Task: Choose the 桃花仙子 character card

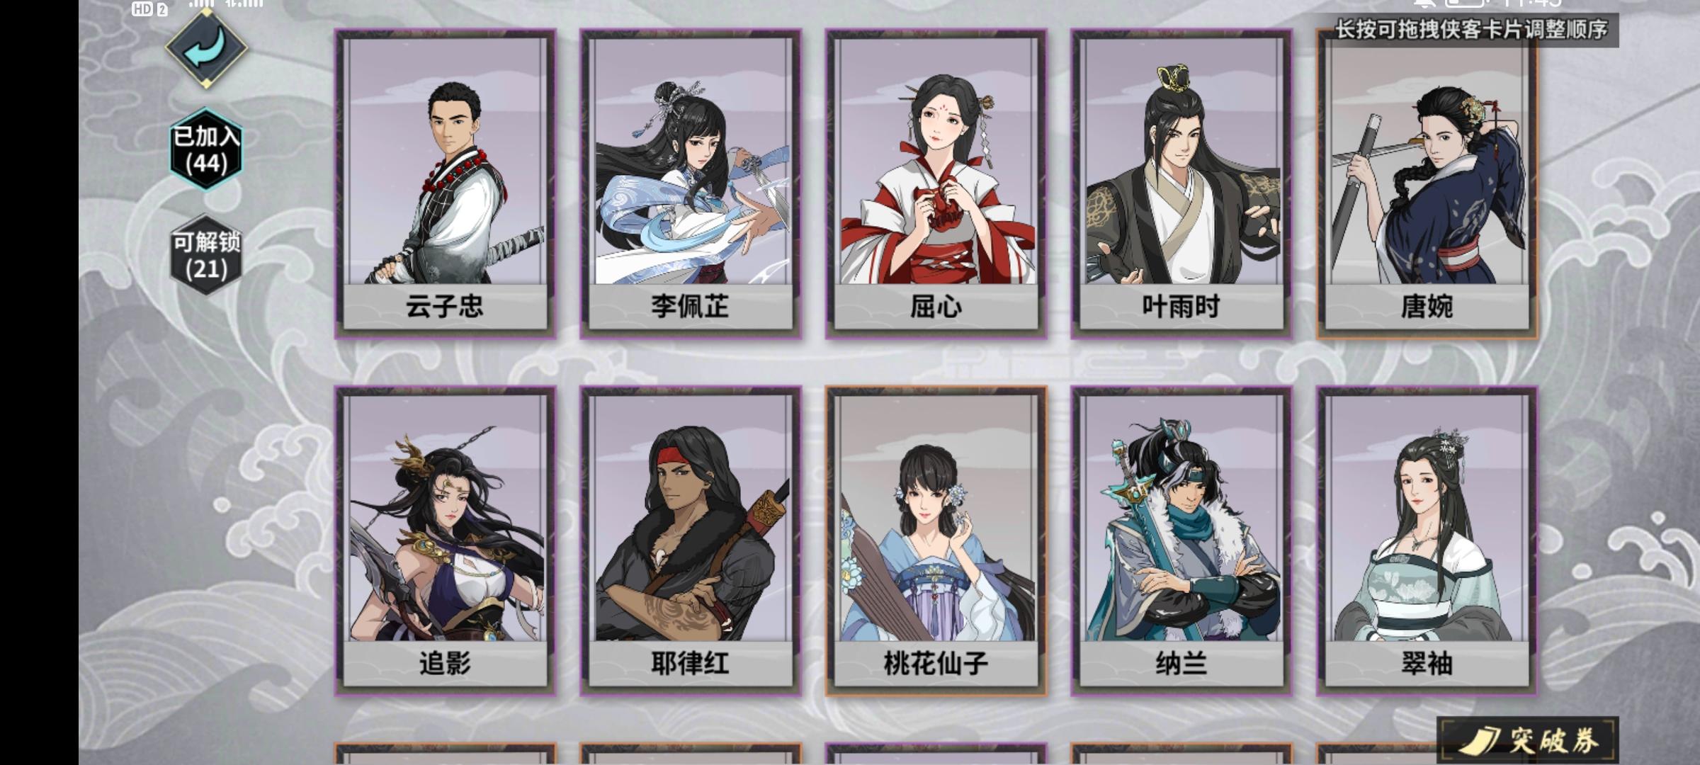Action: click(x=936, y=540)
